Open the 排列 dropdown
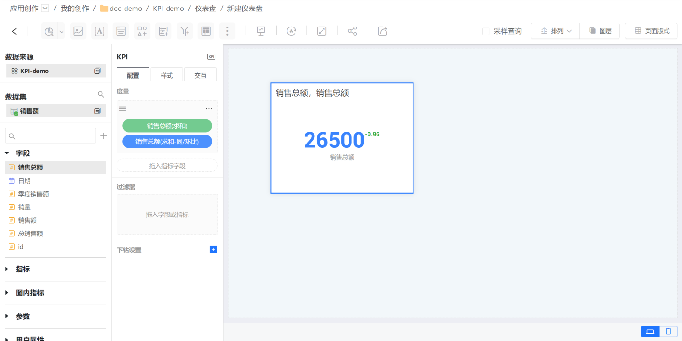Screen dimensions: 682x341 coord(556,31)
